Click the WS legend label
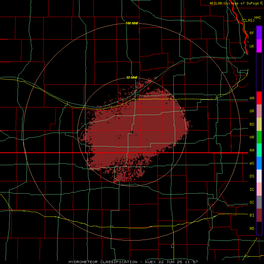 pyautogui.click(x=252, y=163)
